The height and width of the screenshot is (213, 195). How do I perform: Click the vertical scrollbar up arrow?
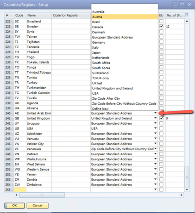tap(187, 21)
